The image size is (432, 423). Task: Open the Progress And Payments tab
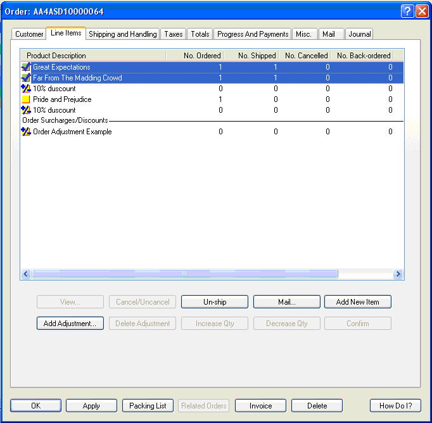[252, 34]
